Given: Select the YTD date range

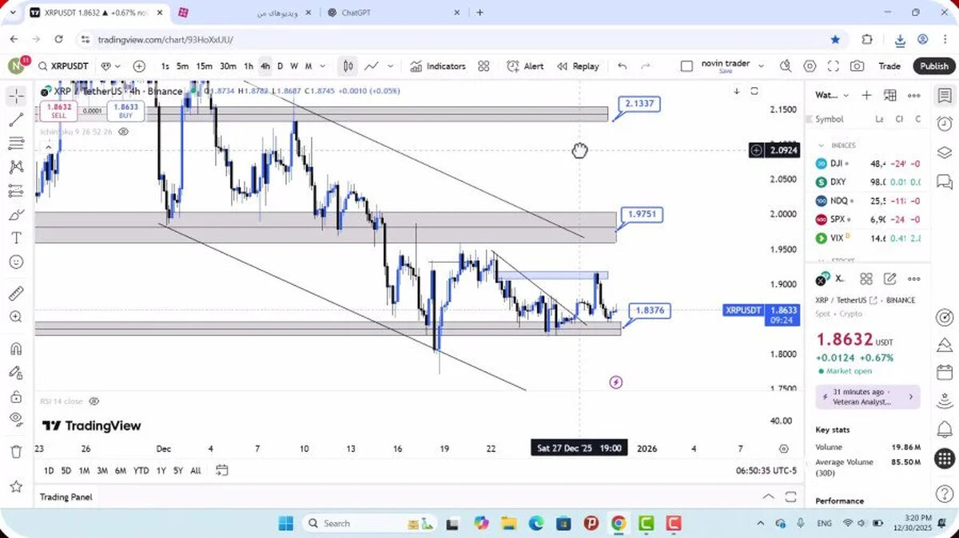Looking at the screenshot, I should (x=141, y=470).
